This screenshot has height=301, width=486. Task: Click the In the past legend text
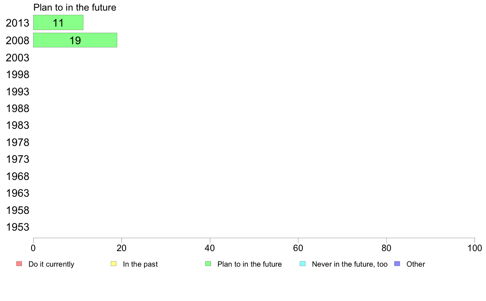[140, 265]
